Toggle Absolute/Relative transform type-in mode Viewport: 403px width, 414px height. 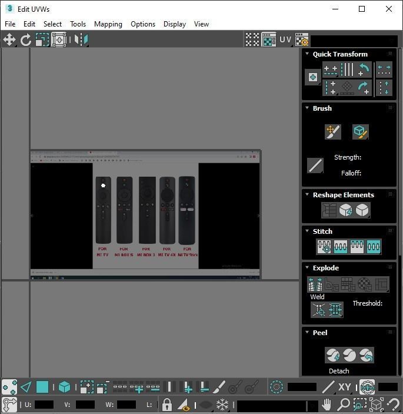pyautogui.click(x=9, y=404)
